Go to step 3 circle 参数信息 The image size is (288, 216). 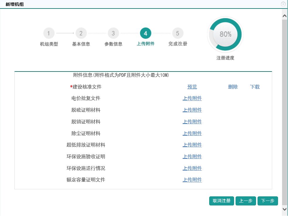[113, 33]
